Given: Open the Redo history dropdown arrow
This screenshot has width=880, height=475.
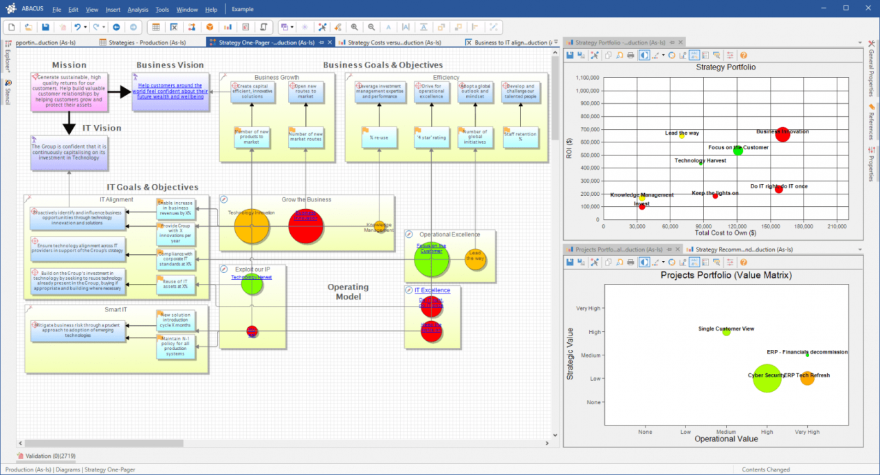Looking at the screenshot, I should (103, 27).
